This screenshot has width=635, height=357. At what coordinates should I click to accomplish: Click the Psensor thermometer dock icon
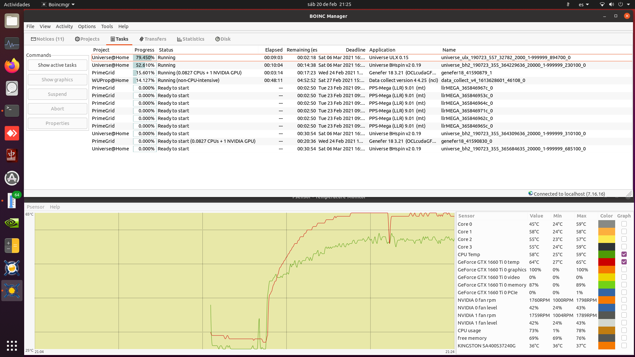(12, 201)
